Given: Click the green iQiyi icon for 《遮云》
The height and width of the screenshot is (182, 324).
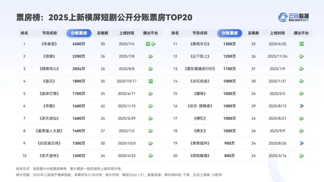Looking at the screenshot, I should [151, 81].
